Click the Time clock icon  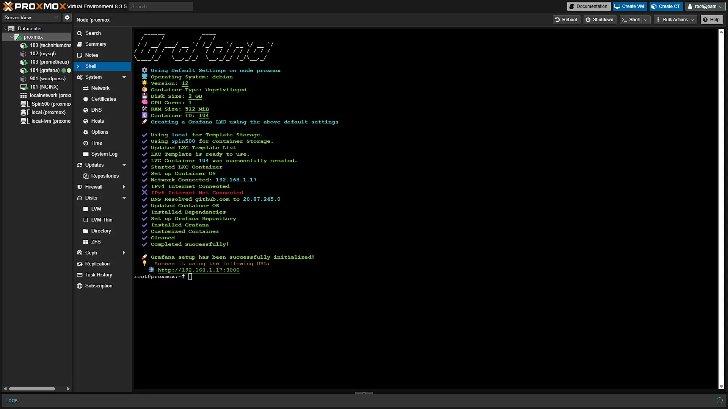coord(86,143)
